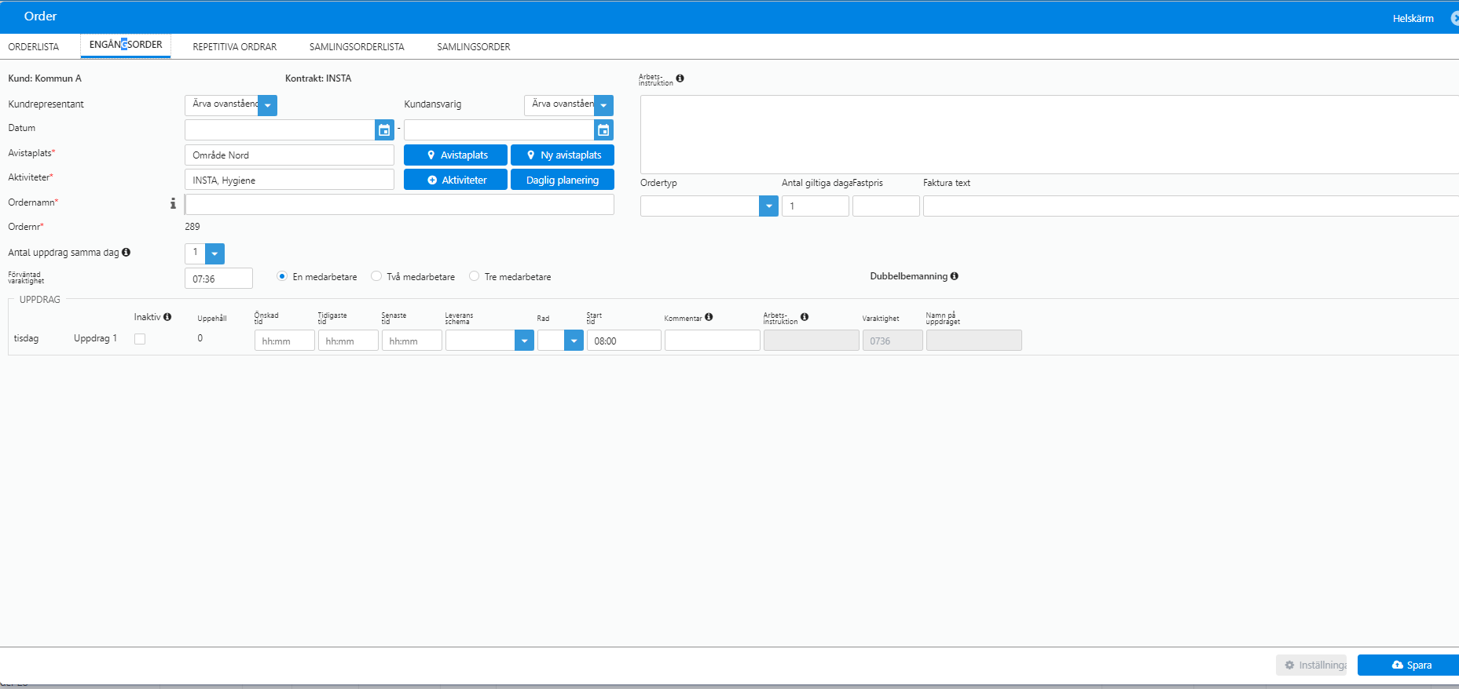
Task: Switch to Orderlista tab
Action: point(34,47)
